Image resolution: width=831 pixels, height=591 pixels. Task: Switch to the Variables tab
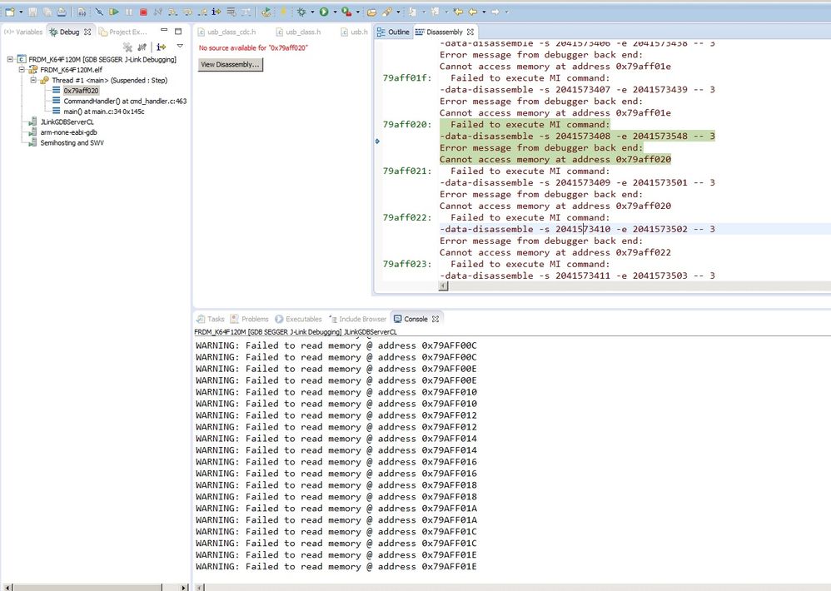pyautogui.click(x=23, y=32)
